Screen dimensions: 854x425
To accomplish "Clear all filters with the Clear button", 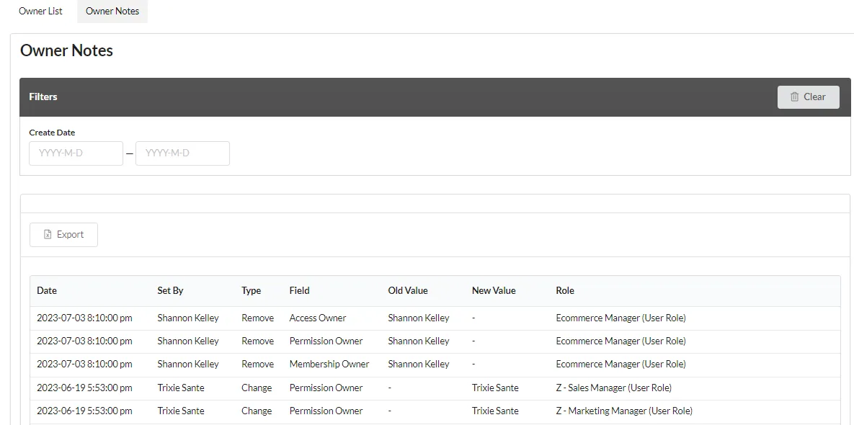I will pyautogui.click(x=809, y=97).
